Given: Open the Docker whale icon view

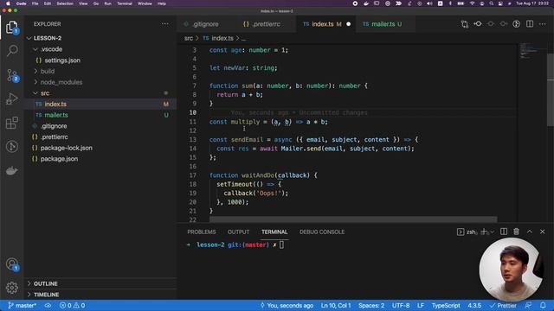Looking at the screenshot, I should 12,171.
